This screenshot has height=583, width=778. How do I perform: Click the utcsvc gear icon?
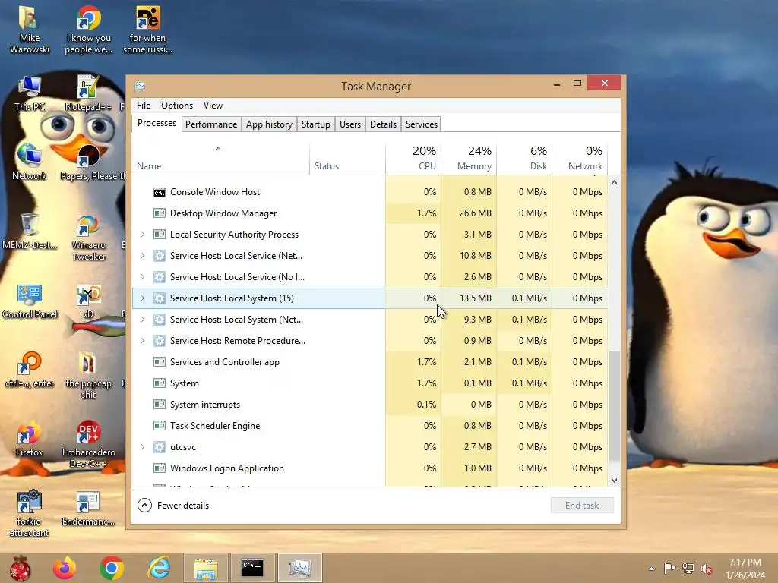[160, 447]
